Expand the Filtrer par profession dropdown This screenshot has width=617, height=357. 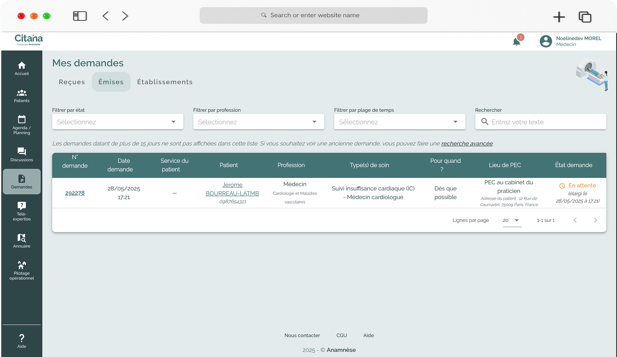pyautogui.click(x=259, y=122)
